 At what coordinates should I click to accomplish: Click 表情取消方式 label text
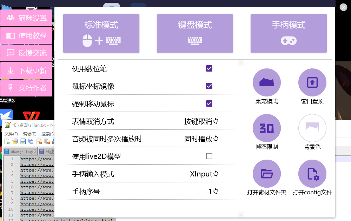93,121
